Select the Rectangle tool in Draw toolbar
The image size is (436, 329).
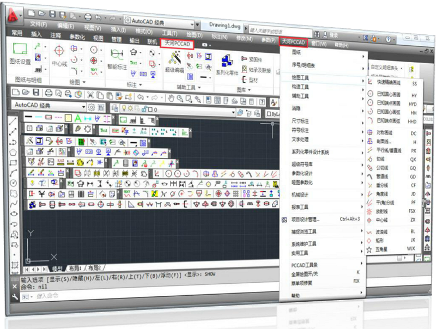pos(13,162)
